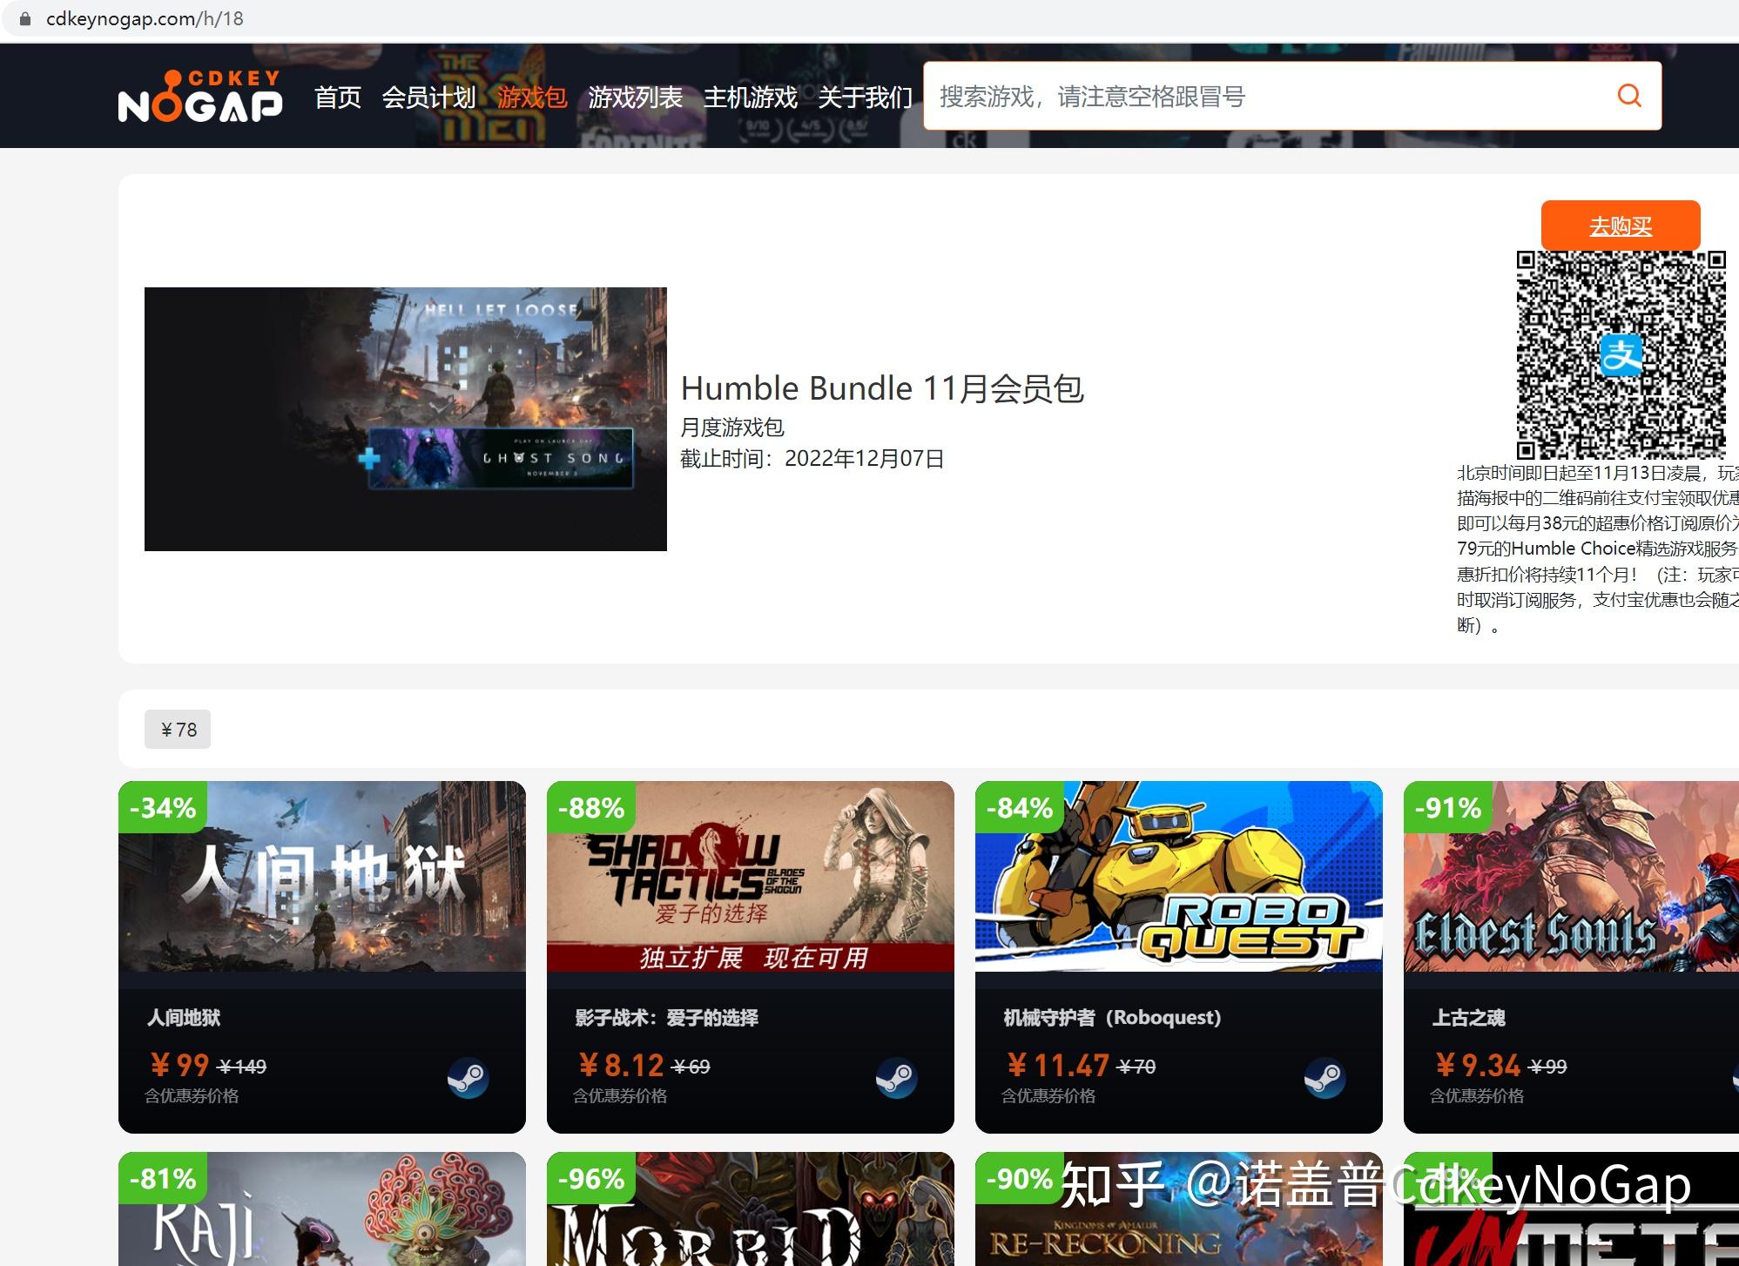The height and width of the screenshot is (1266, 1739).
Task: Click the orange search magnifier icon
Action: click(x=1629, y=96)
